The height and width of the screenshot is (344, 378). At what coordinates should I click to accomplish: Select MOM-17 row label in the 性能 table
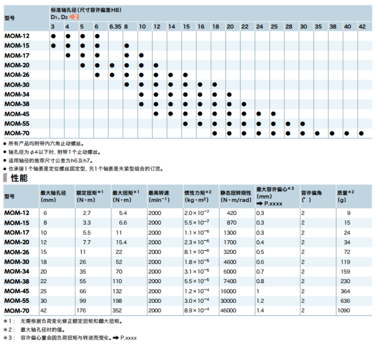(17, 233)
